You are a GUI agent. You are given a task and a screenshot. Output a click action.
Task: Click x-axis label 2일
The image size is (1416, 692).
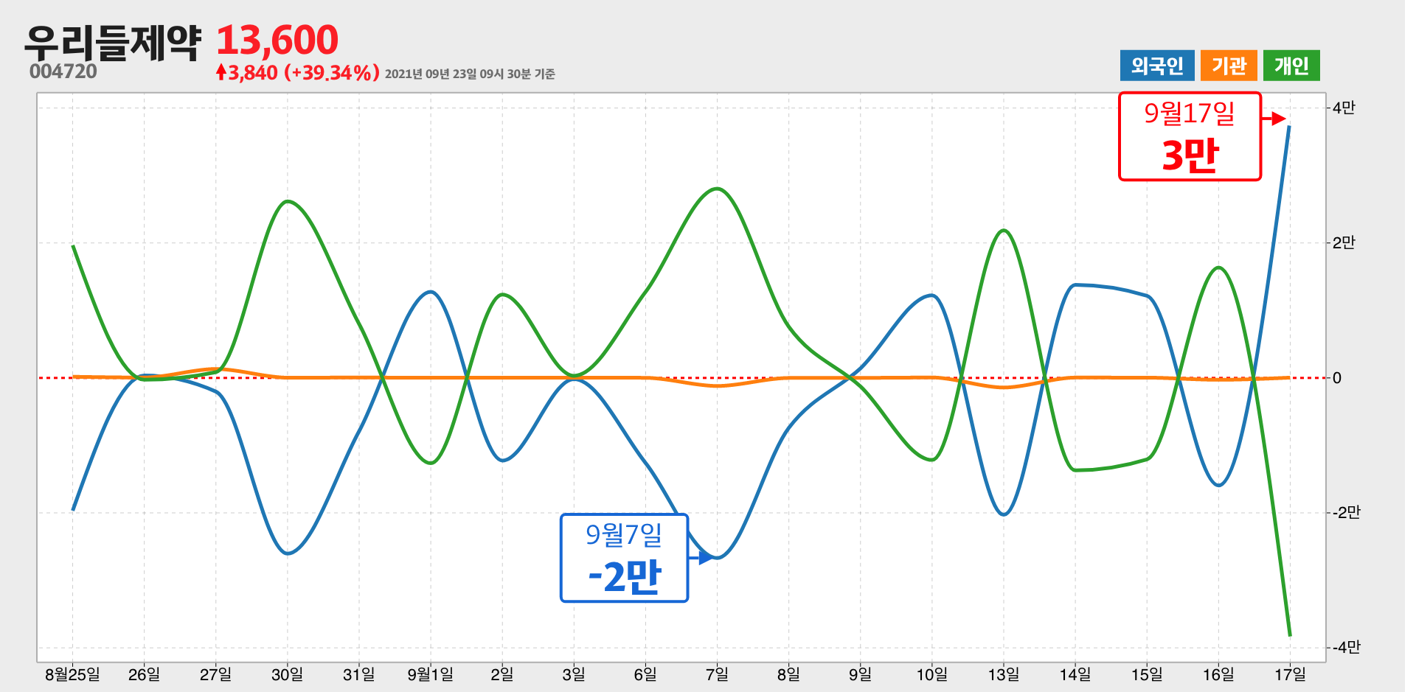pyautogui.click(x=502, y=674)
